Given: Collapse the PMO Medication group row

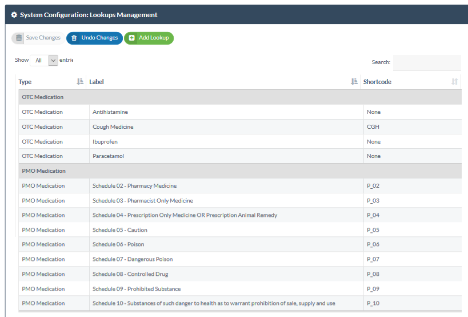Looking at the screenshot, I should 44,171.
